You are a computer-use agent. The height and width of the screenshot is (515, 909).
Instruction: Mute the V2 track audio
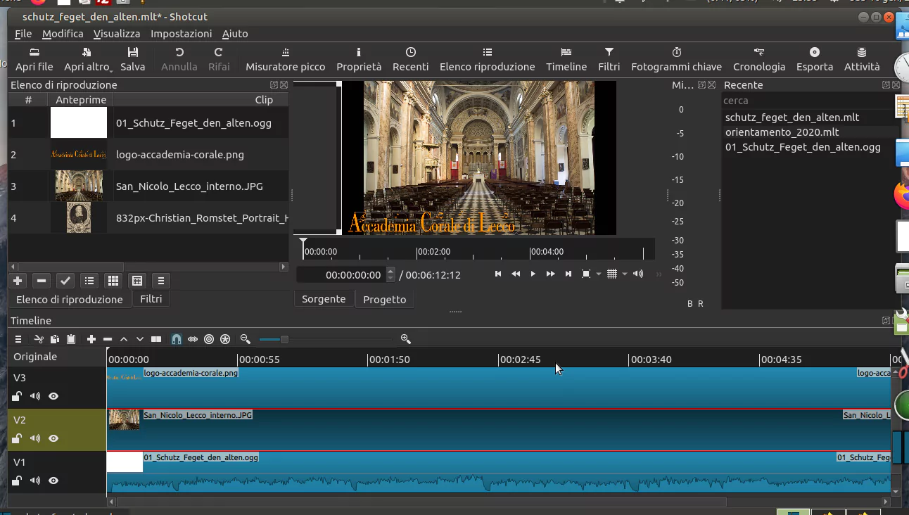(x=34, y=438)
